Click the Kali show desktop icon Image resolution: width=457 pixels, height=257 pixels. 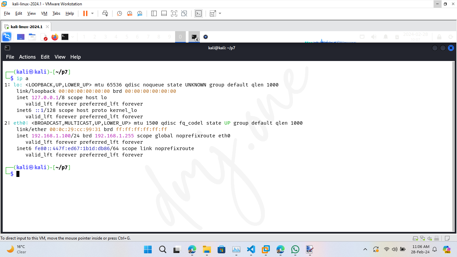[x=21, y=37]
